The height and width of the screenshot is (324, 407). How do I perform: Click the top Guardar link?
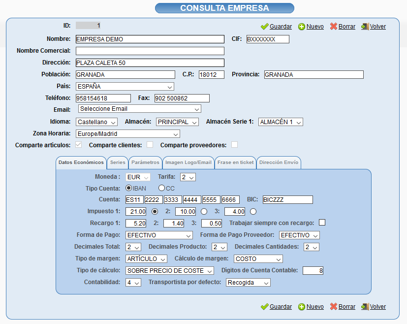pyautogui.click(x=281, y=27)
